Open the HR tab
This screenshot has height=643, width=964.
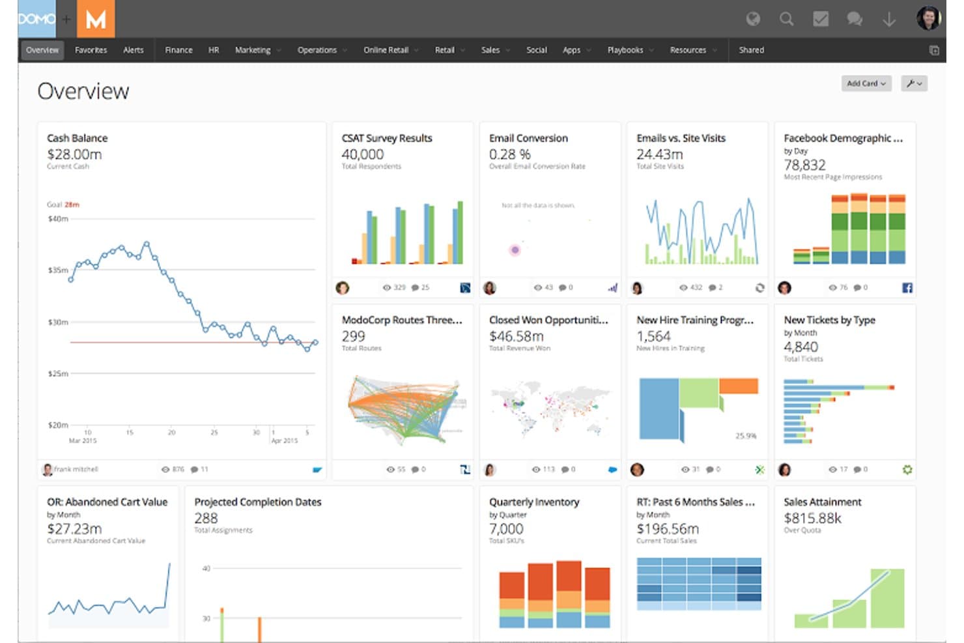click(x=214, y=50)
